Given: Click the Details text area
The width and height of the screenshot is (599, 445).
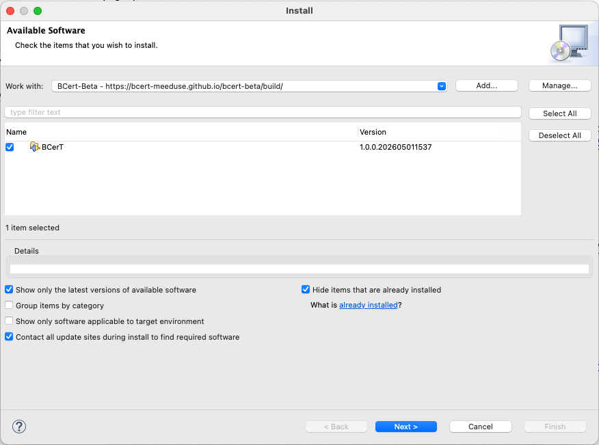Looking at the screenshot, I should pyautogui.click(x=299, y=269).
